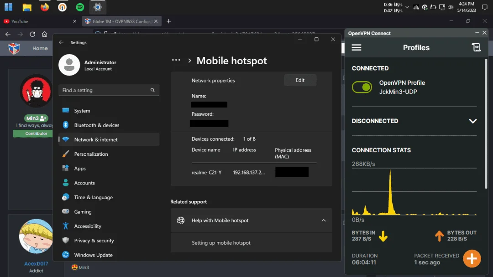Open the Windows Start menu

click(x=9, y=7)
